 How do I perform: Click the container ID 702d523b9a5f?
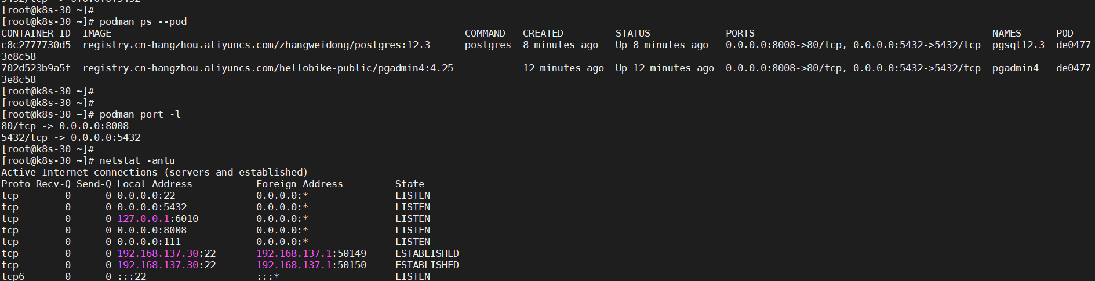pyautogui.click(x=36, y=68)
